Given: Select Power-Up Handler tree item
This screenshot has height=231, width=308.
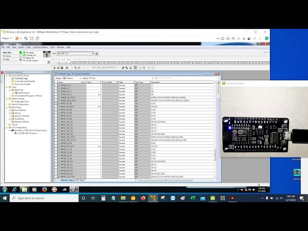Looking at the screenshot, I should point(23,84).
